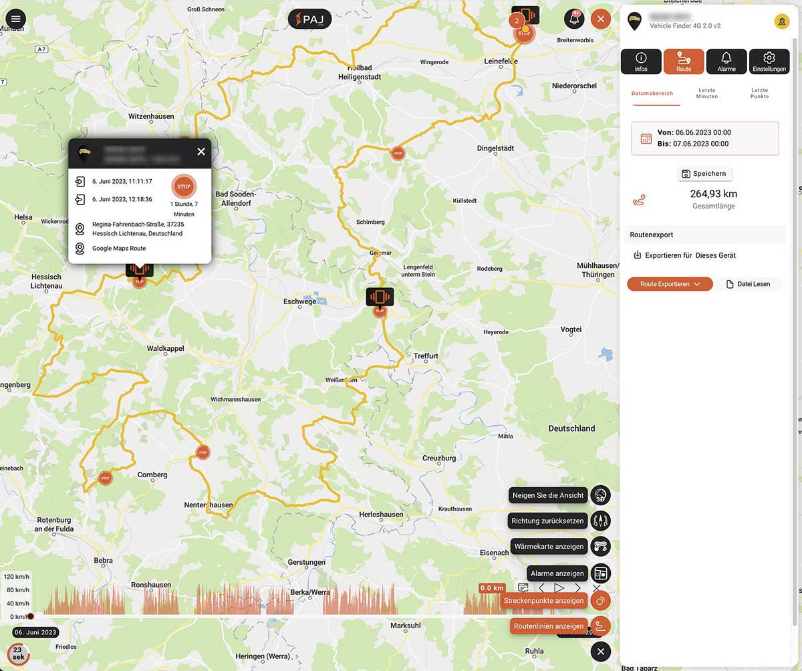Open notifications via the bell icon
Viewport: 802px width, 671px height.
tap(573, 19)
